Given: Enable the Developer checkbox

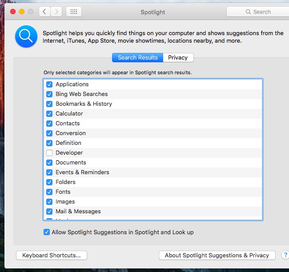Looking at the screenshot, I should coord(49,153).
